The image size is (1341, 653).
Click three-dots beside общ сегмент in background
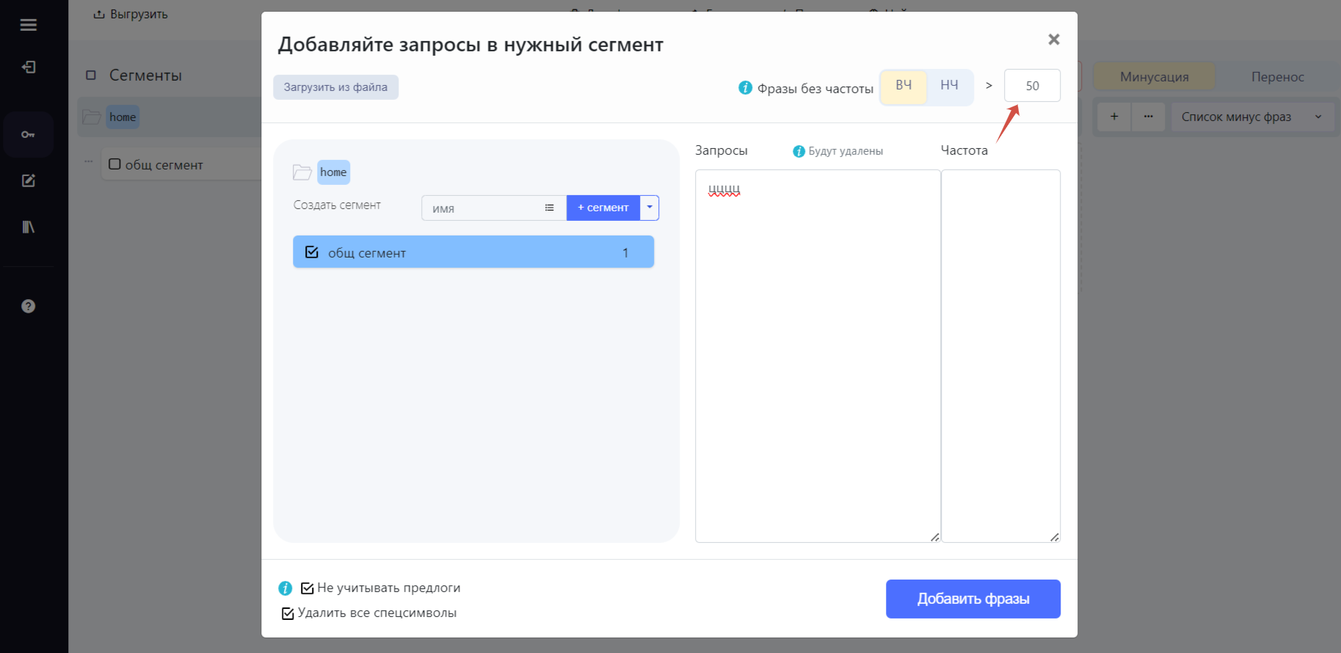click(x=88, y=161)
